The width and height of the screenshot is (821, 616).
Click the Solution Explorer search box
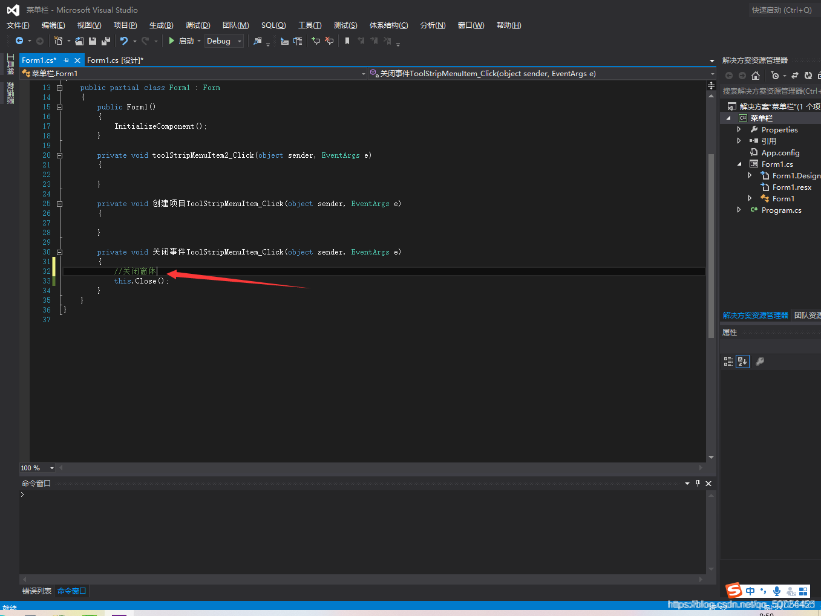click(x=771, y=91)
